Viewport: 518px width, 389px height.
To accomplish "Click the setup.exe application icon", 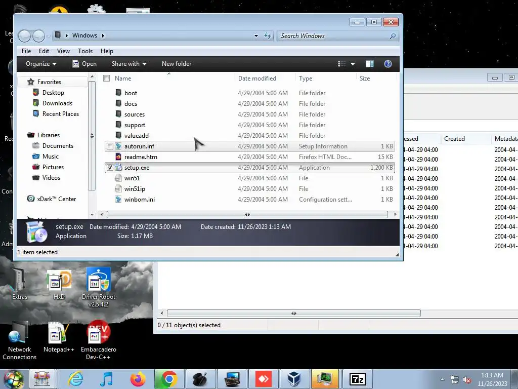I will point(118,167).
